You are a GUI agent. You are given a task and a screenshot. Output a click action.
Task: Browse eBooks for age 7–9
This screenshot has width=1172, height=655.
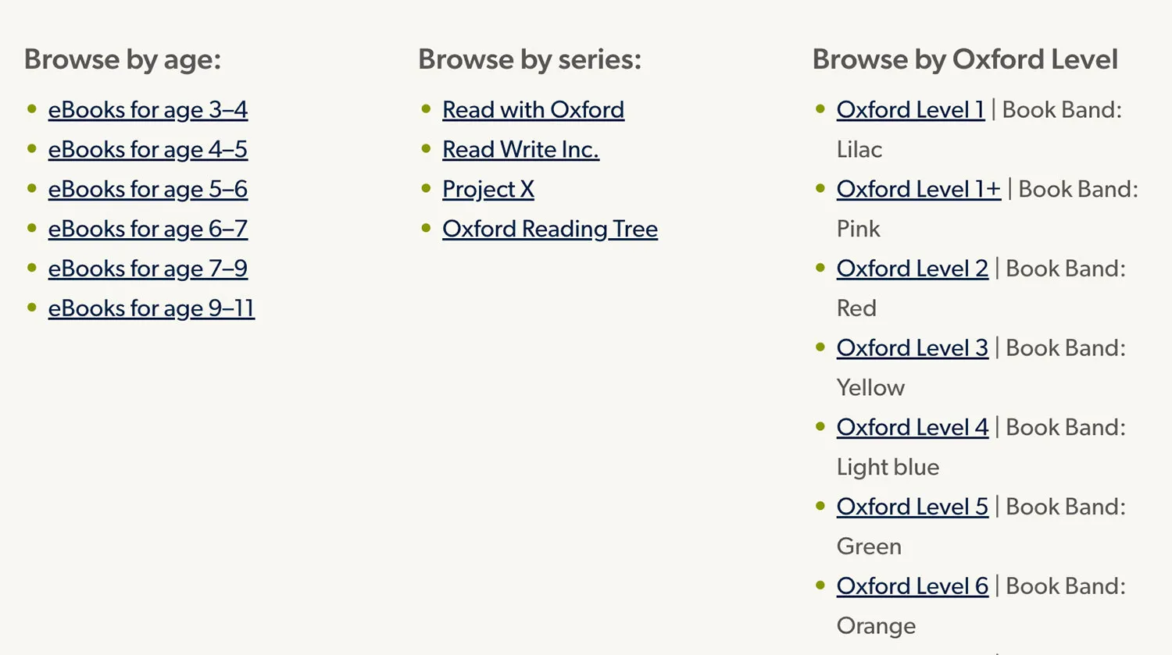click(147, 269)
